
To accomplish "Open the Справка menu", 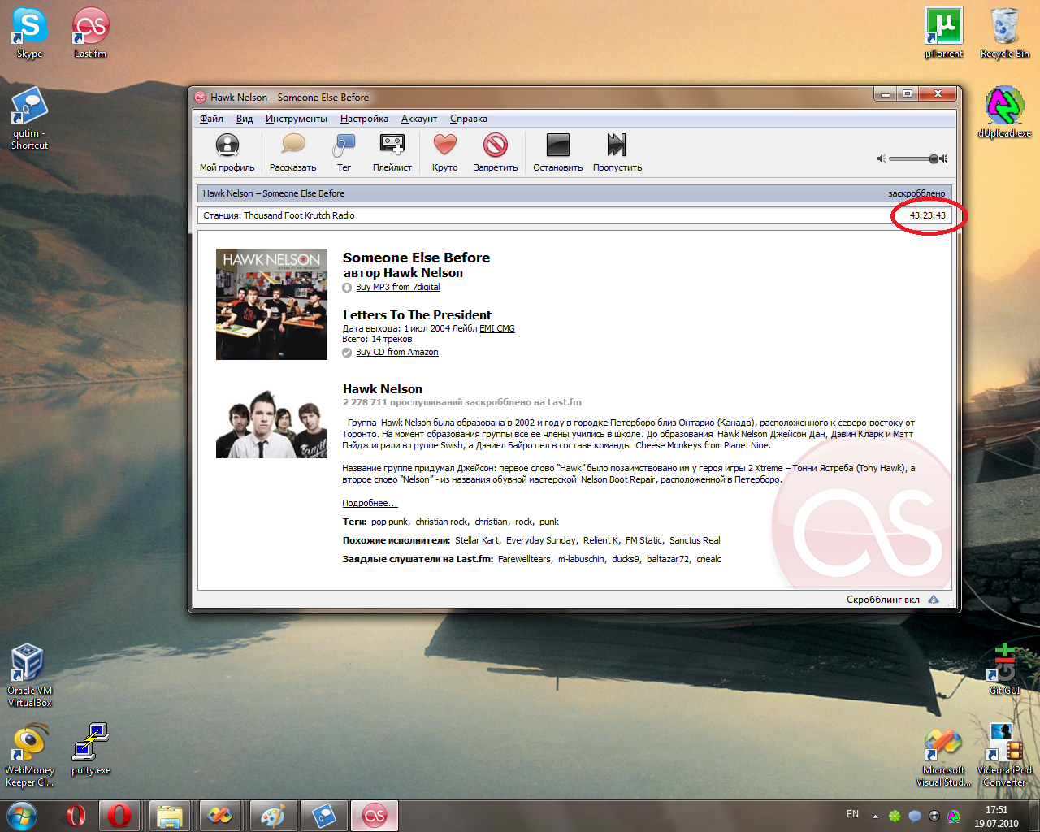I will (x=469, y=119).
